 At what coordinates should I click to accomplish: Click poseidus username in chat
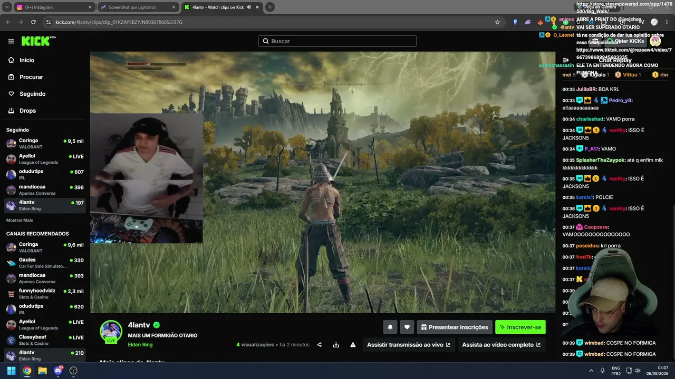coord(587,246)
